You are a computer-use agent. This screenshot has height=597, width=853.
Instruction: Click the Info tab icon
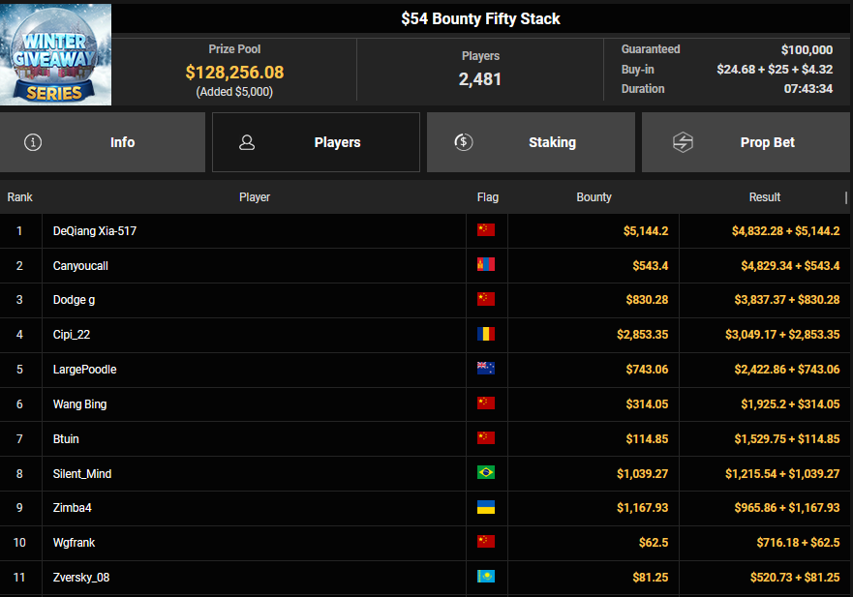[34, 142]
